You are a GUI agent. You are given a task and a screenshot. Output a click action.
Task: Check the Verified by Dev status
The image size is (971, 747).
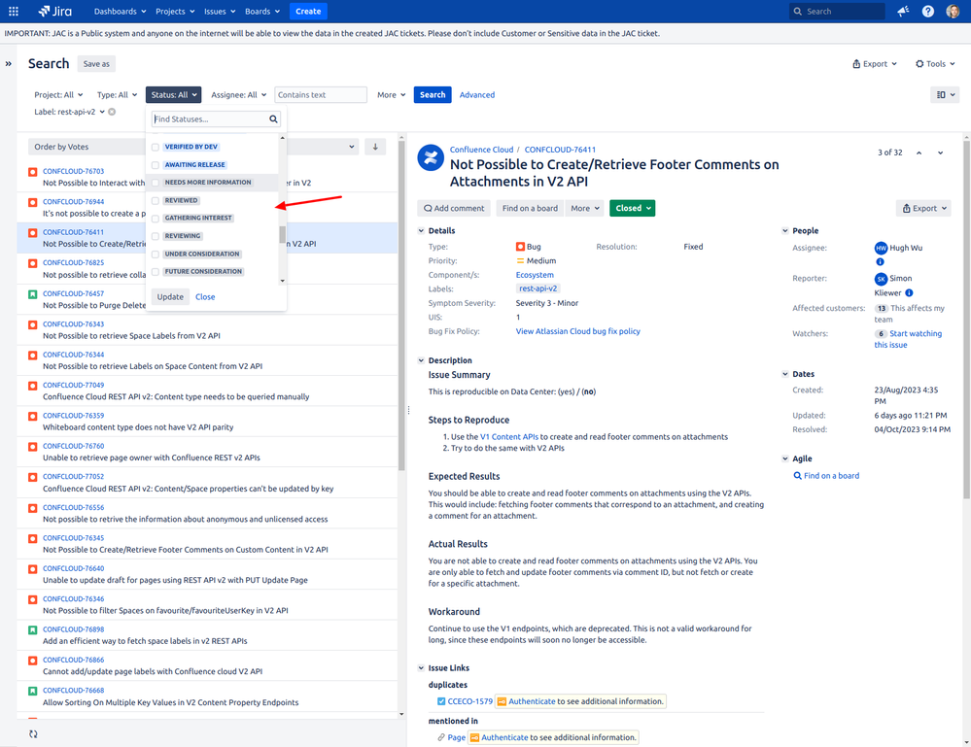click(156, 148)
